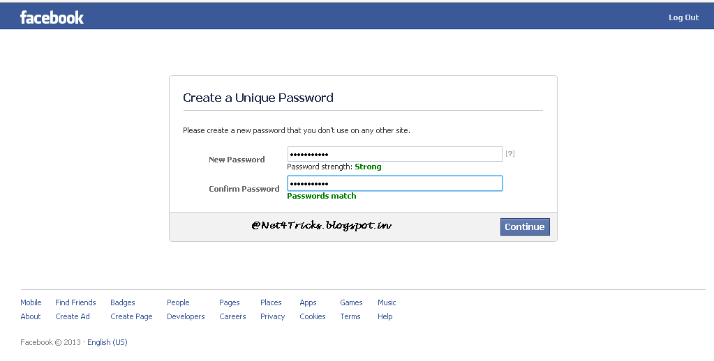The image size is (714, 361).
Task: Click Create Ad link
Action: (x=73, y=316)
